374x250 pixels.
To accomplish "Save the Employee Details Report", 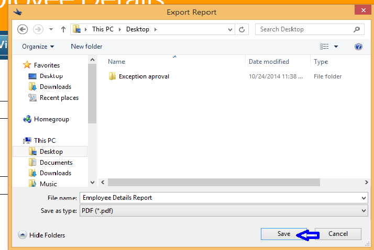I will [x=283, y=234].
